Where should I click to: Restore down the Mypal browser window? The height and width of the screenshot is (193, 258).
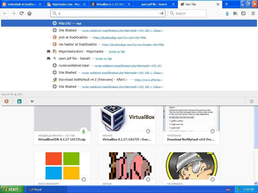(x=249, y=4)
